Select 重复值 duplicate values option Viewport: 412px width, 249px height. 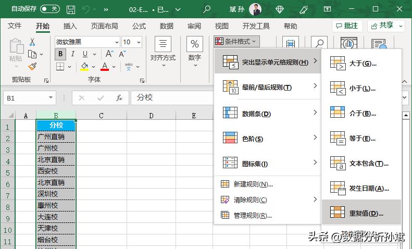pyautogui.click(x=361, y=213)
